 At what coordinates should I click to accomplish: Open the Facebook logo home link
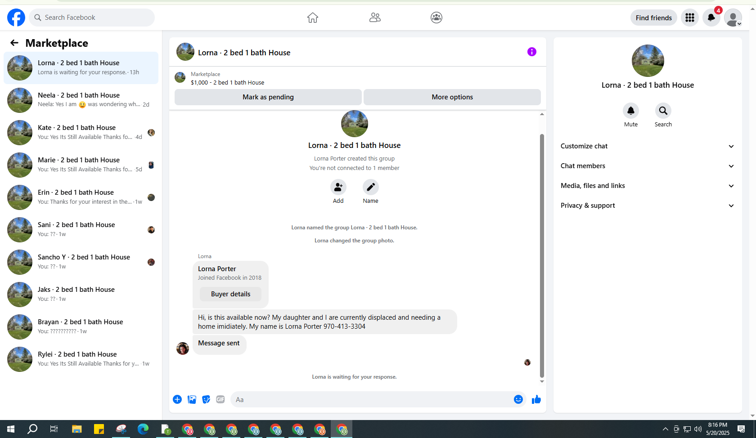click(16, 18)
